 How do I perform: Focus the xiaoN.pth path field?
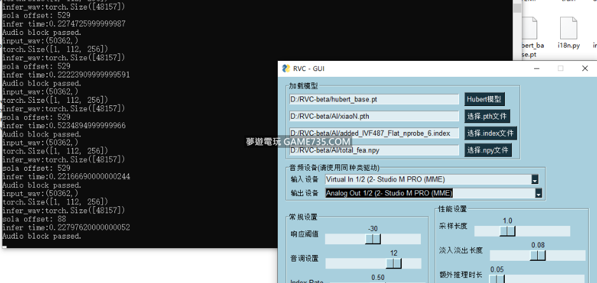coord(374,116)
